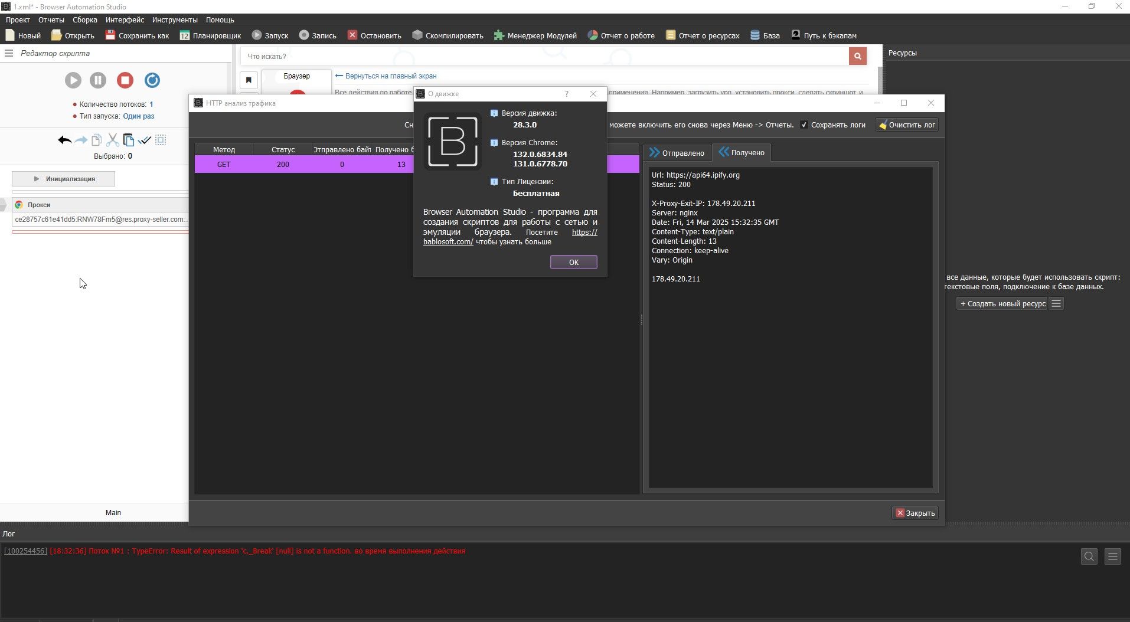Open the Инструменты menu
The image size is (1130, 622).
174,20
